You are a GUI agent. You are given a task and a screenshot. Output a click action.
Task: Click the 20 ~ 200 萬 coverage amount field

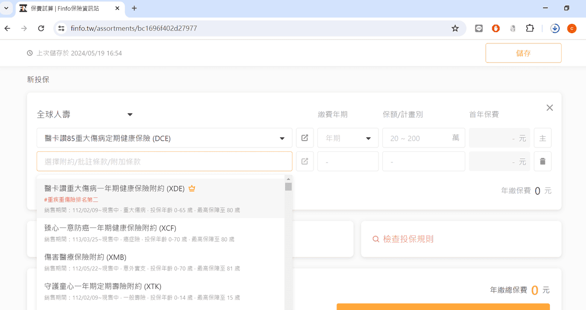click(x=423, y=138)
